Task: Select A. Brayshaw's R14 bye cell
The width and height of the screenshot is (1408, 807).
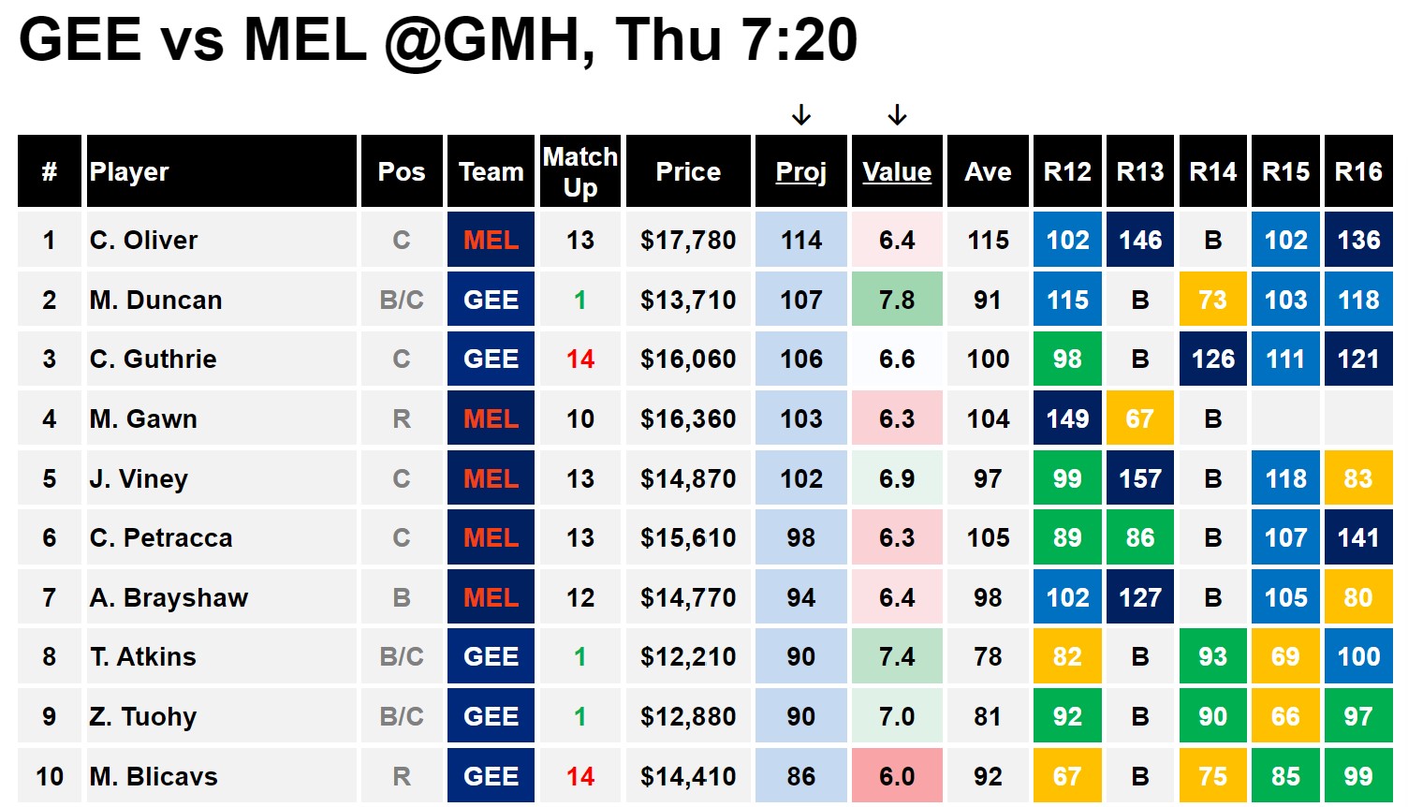Action: [x=1213, y=597]
